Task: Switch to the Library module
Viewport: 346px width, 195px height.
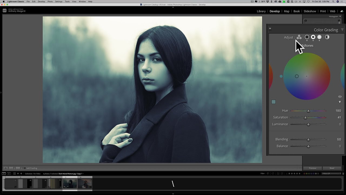Action: coord(261,11)
